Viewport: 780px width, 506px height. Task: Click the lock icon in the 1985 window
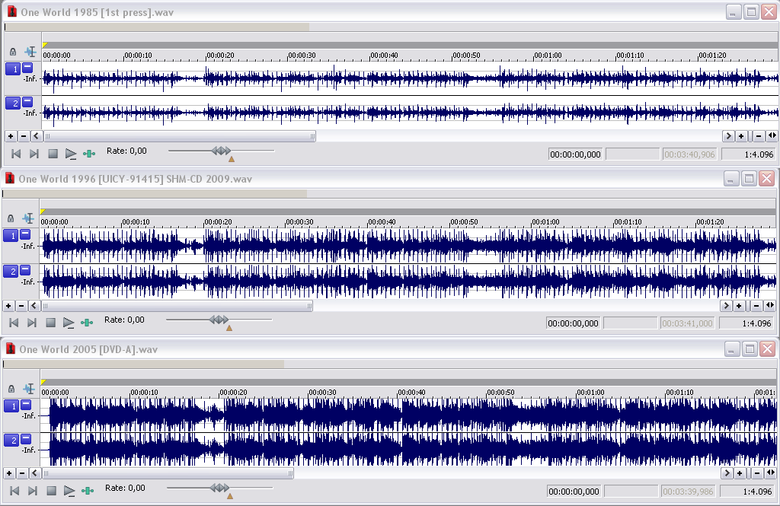tap(13, 52)
